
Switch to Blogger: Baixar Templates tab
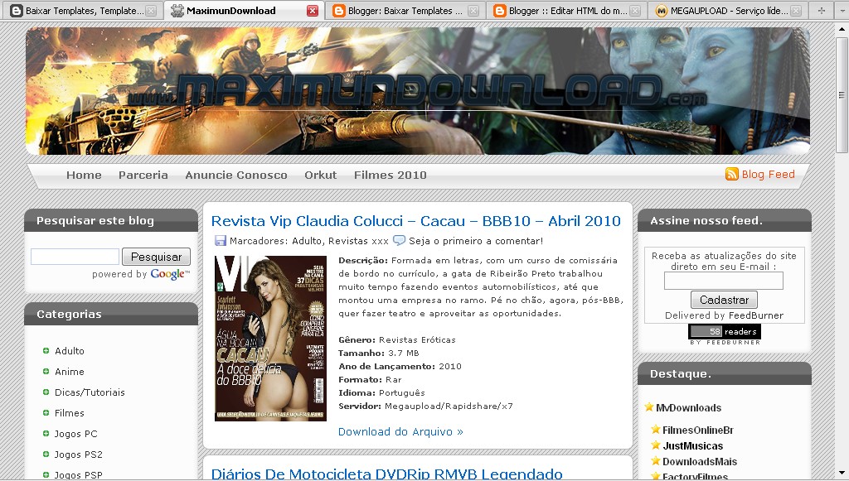click(x=405, y=10)
